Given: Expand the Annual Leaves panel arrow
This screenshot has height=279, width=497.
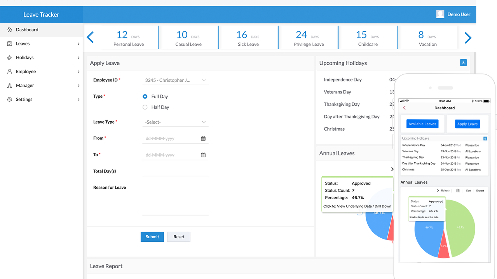Looking at the screenshot, I should [x=392, y=169].
